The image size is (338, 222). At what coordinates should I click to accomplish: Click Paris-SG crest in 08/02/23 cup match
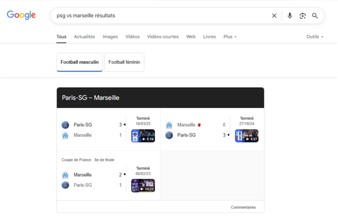65,185
